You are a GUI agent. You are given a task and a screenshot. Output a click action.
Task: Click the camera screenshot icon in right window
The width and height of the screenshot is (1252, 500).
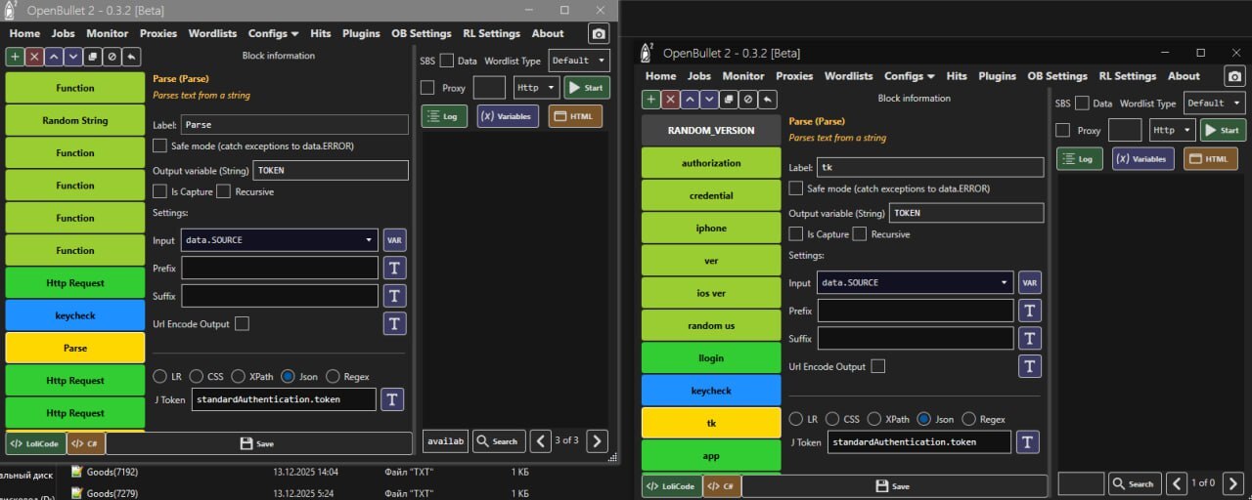pos(1235,76)
